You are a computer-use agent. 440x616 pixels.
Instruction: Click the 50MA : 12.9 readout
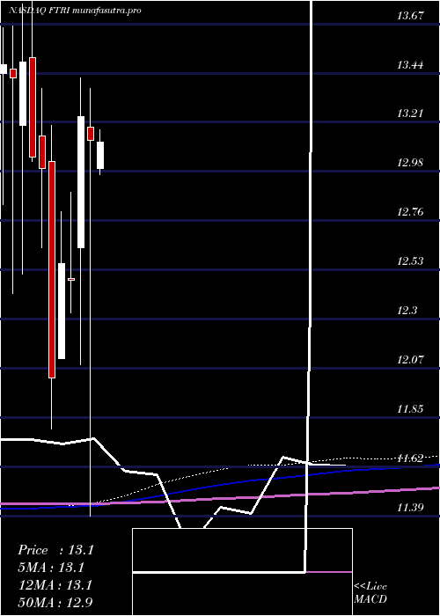pyautogui.click(x=55, y=603)
